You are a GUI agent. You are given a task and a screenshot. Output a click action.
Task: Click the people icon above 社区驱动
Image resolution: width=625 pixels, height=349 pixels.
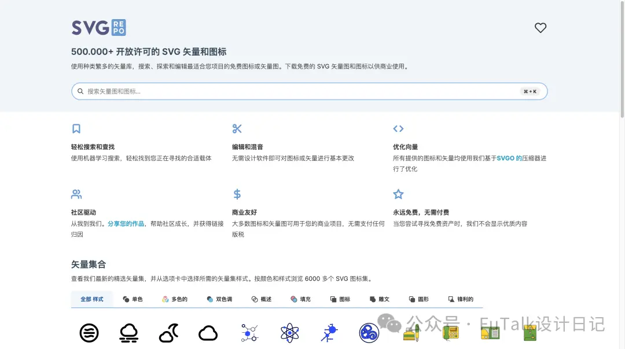point(76,194)
